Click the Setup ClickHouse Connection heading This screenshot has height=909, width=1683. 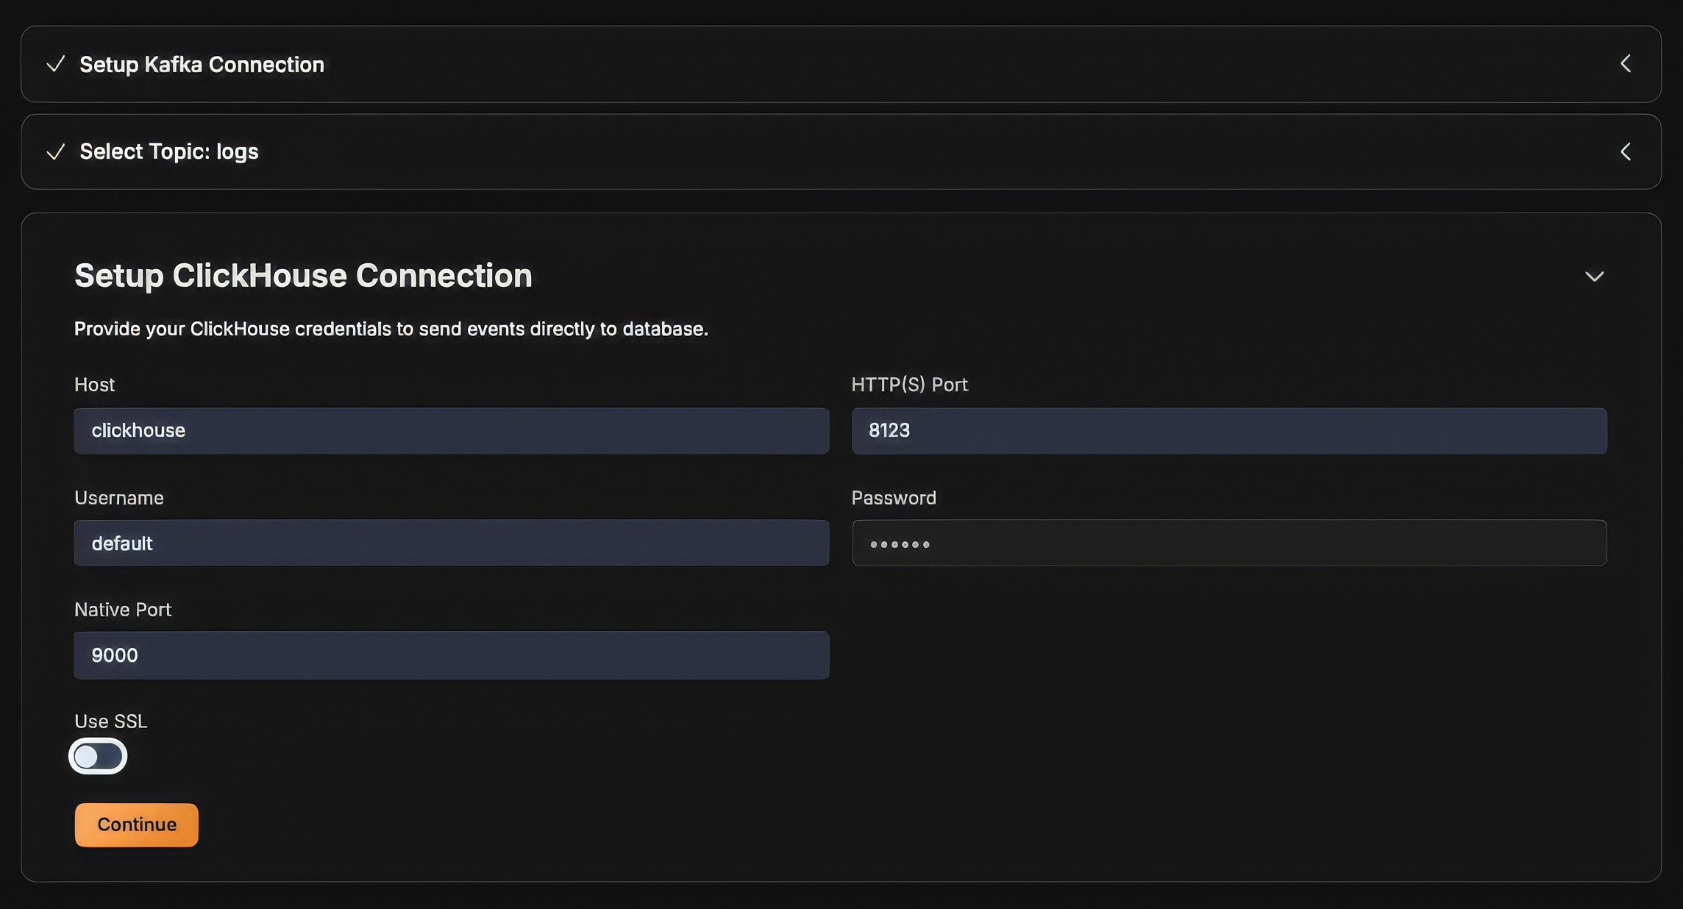pos(303,276)
